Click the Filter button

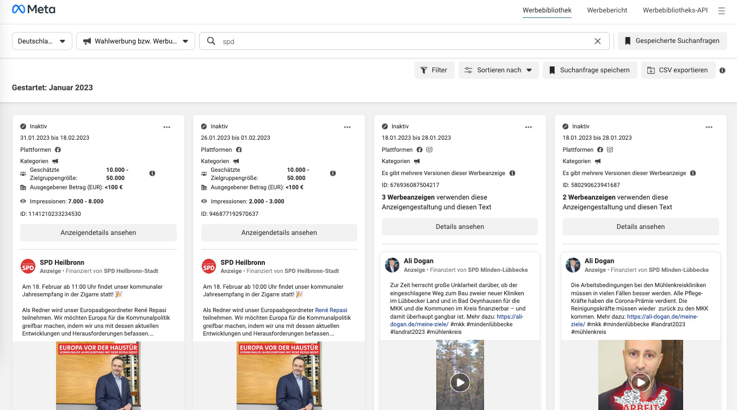click(x=433, y=70)
